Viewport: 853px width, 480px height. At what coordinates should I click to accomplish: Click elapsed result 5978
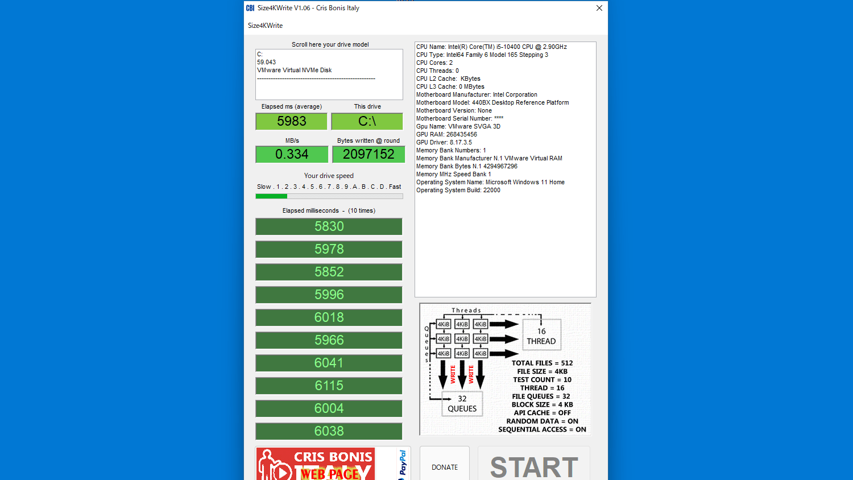point(329,249)
